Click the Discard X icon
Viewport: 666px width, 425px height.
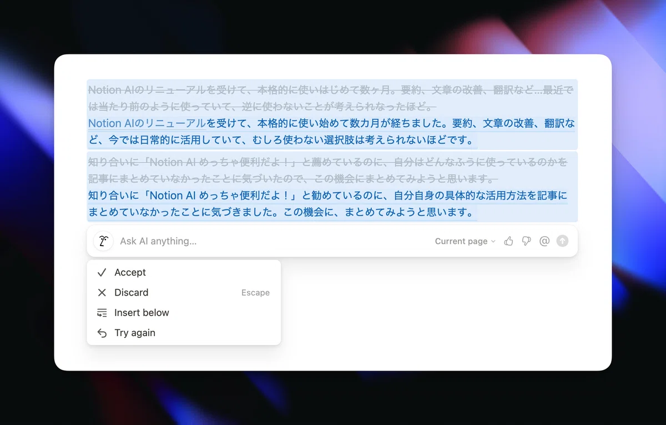102,292
